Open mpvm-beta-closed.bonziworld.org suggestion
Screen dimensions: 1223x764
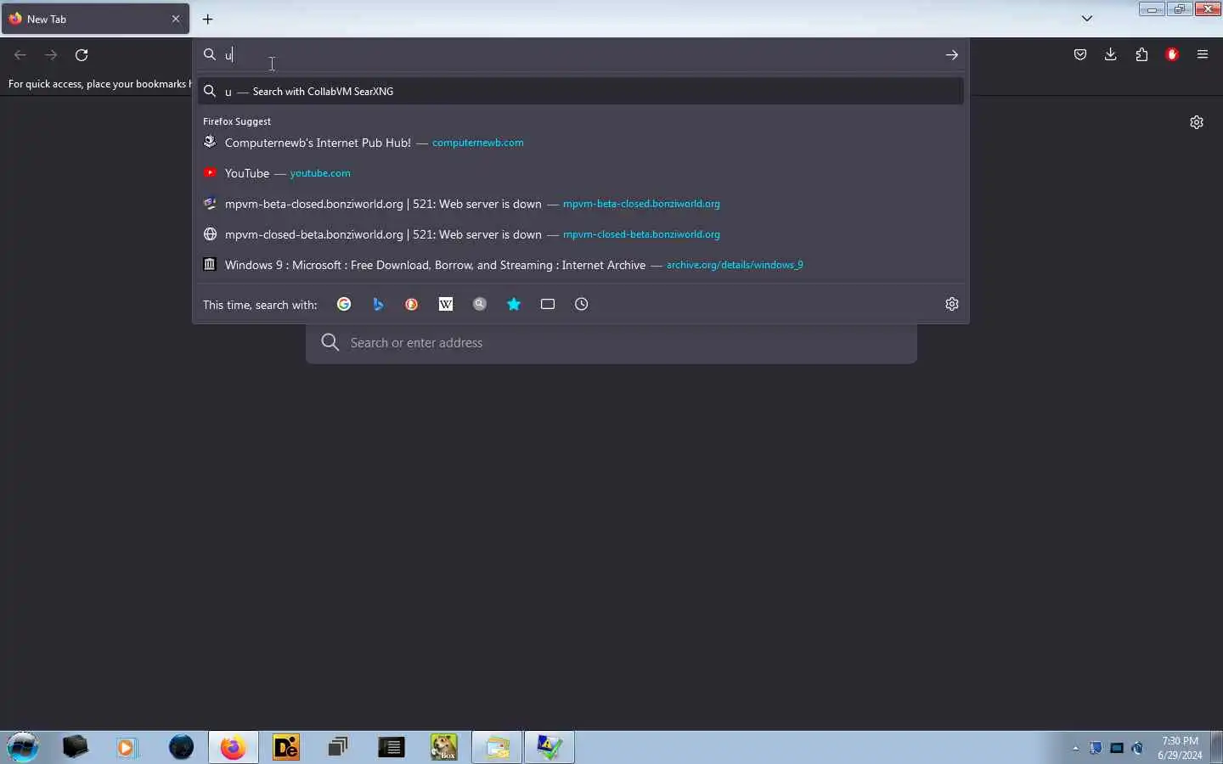[581, 204]
